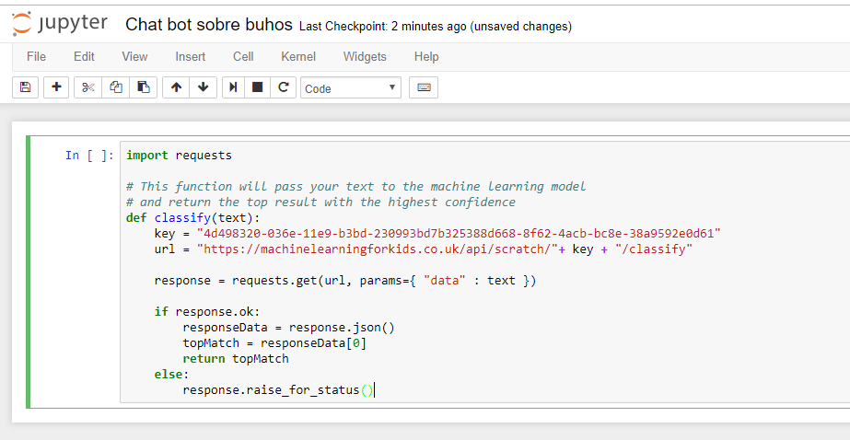Run the cell with the run icon

233,87
